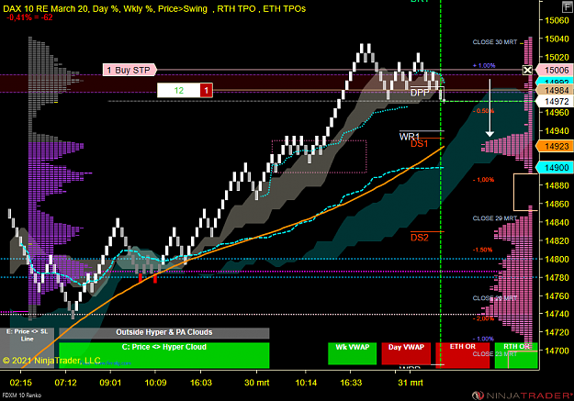
Task: Click the 15006 buy stop price marker
Action: (555, 70)
